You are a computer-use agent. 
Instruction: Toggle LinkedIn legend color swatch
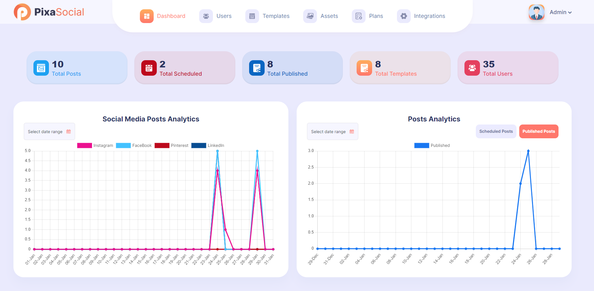click(x=199, y=145)
